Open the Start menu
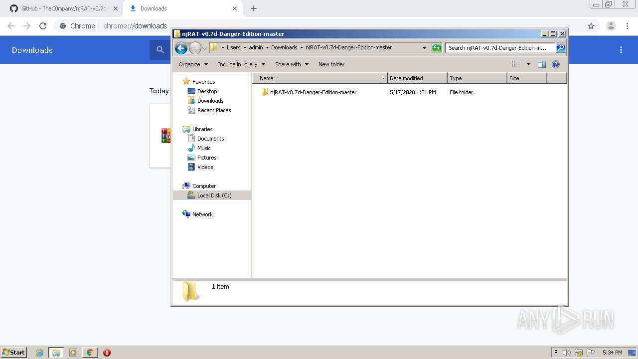Image resolution: width=638 pixels, height=359 pixels. [x=13, y=352]
